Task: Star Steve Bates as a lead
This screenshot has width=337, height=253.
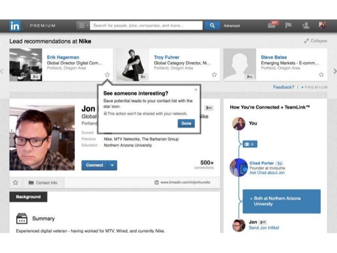Action: [321, 74]
